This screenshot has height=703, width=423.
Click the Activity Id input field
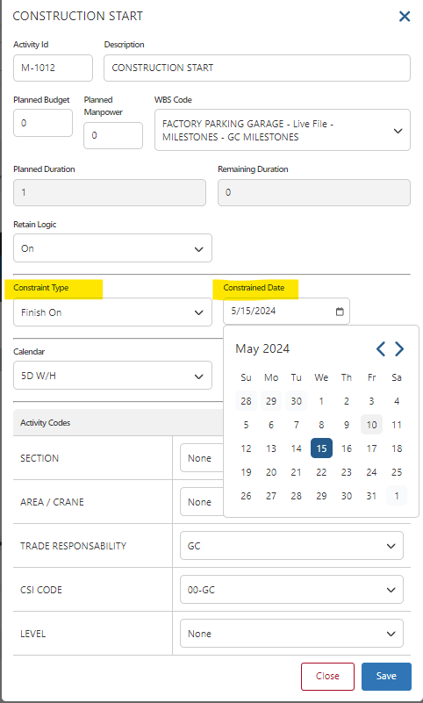point(53,68)
